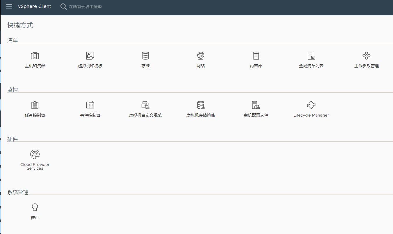This screenshot has height=234, width=393.
Task: Click the 全局清单列表 label
Action: 311,66
